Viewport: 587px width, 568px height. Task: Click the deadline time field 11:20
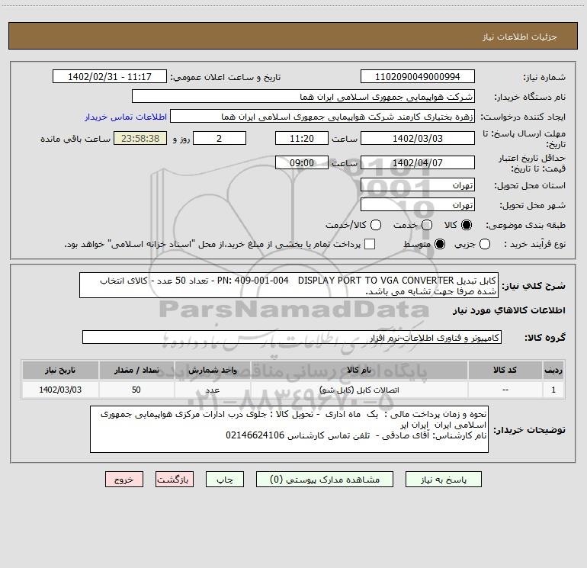pos(302,138)
